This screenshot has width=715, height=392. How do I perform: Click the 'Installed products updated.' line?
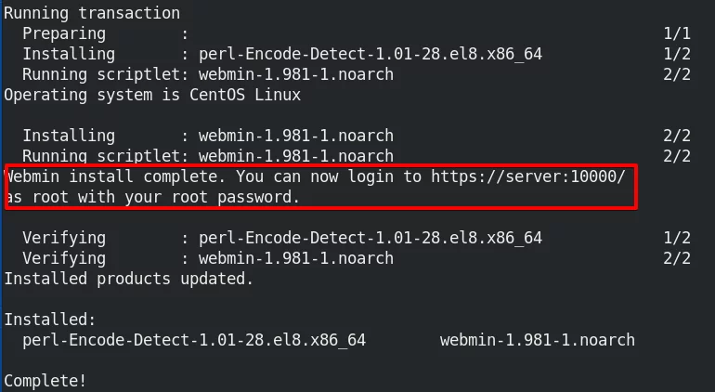128,279
